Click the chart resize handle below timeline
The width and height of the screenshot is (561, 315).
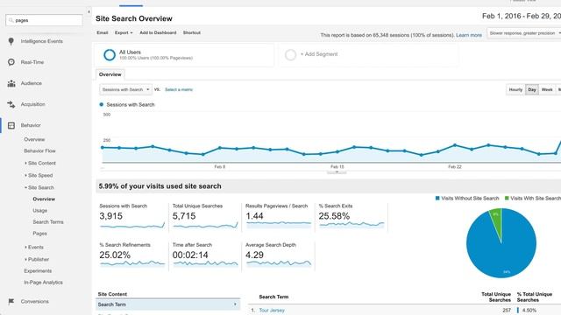click(x=337, y=172)
